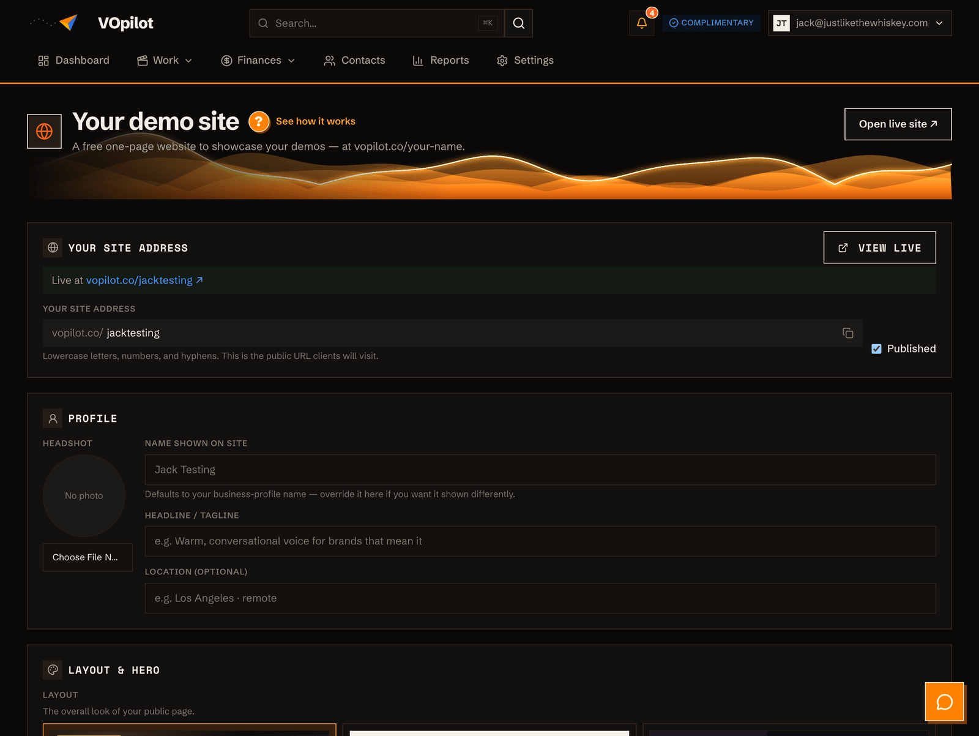Viewport: 979px width, 736px height.
Task: Click the JT avatar initials
Action: pyautogui.click(x=781, y=23)
